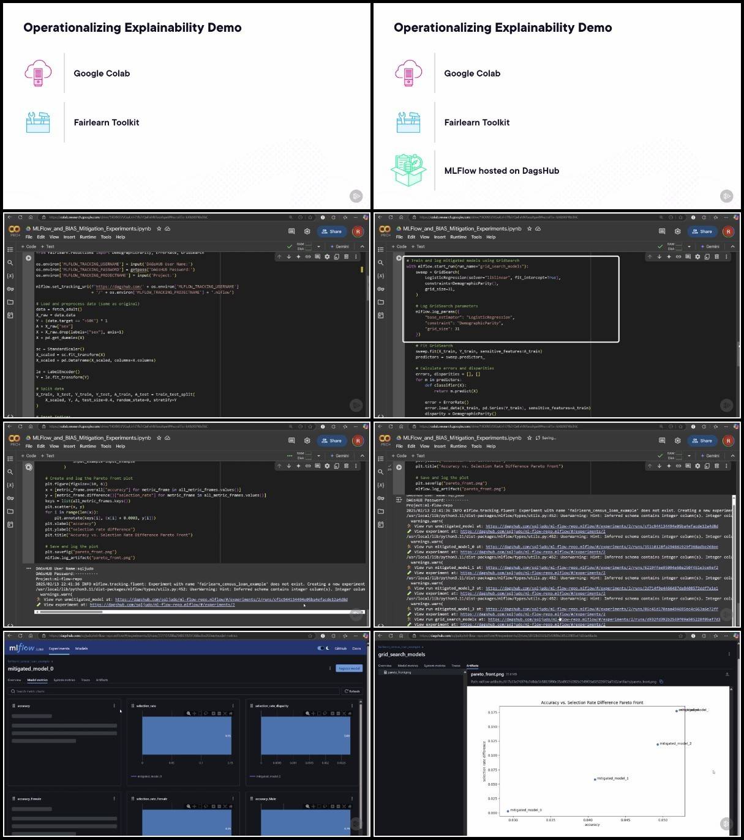Switch to System metrics tab on mitigated_model_0 page
Screen dimensions: 744x840
64,680
